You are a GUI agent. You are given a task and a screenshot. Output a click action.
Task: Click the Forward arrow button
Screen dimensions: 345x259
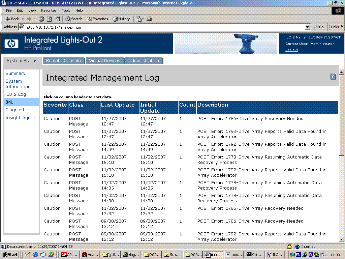pyautogui.click(x=29, y=19)
